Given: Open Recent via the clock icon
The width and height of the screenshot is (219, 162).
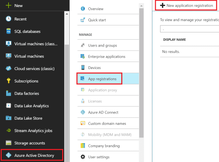Looking at the screenshot, I should click(x=9, y=19).
